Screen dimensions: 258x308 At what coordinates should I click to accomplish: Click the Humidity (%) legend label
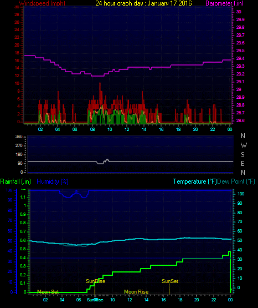(x=53, y=181)
